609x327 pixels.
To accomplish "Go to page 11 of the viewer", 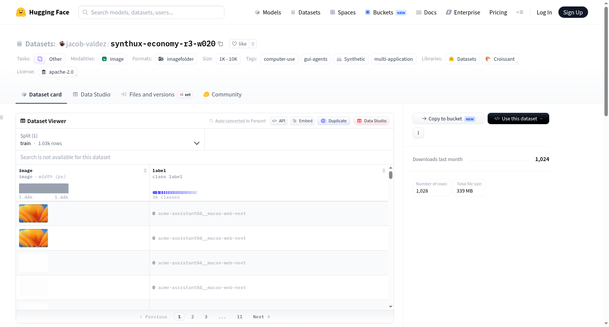I will pyautogui.click(x=239, y=317).
